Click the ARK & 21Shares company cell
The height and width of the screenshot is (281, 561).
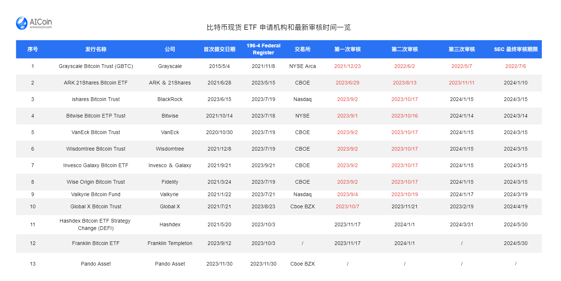(x=170, y=83)
